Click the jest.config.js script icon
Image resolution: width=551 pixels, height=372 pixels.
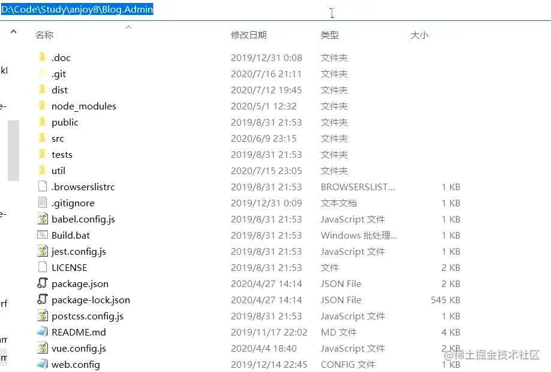(43, 251)
